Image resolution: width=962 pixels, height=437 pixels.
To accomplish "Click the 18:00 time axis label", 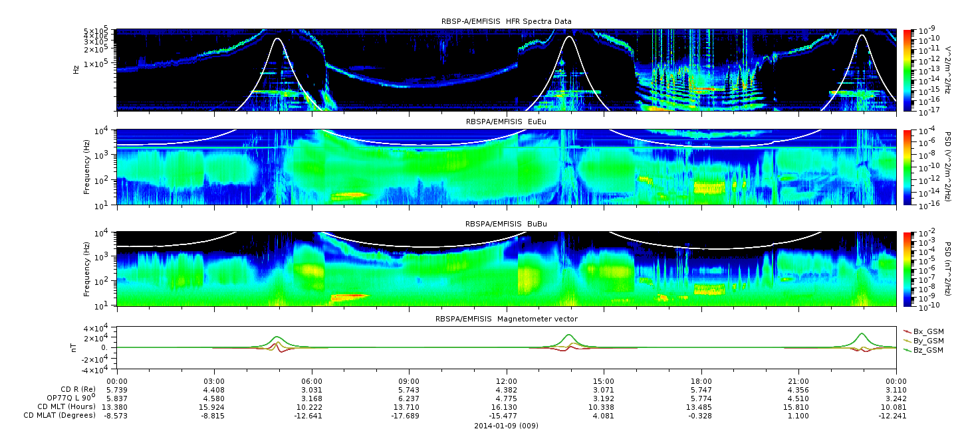I will 701,380.
